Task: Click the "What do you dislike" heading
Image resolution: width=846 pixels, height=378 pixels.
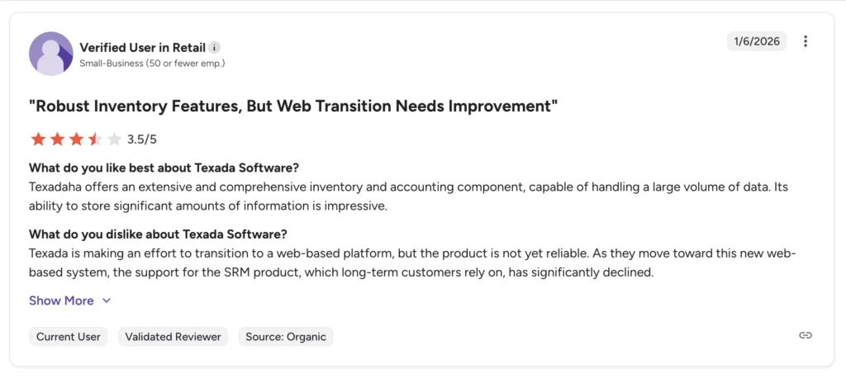Action: [158, 234]
